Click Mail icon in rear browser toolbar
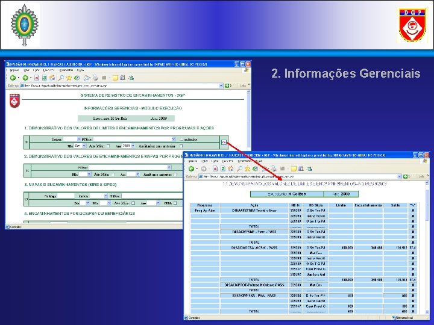Screen dimensions: 434x325 [86, 78]
